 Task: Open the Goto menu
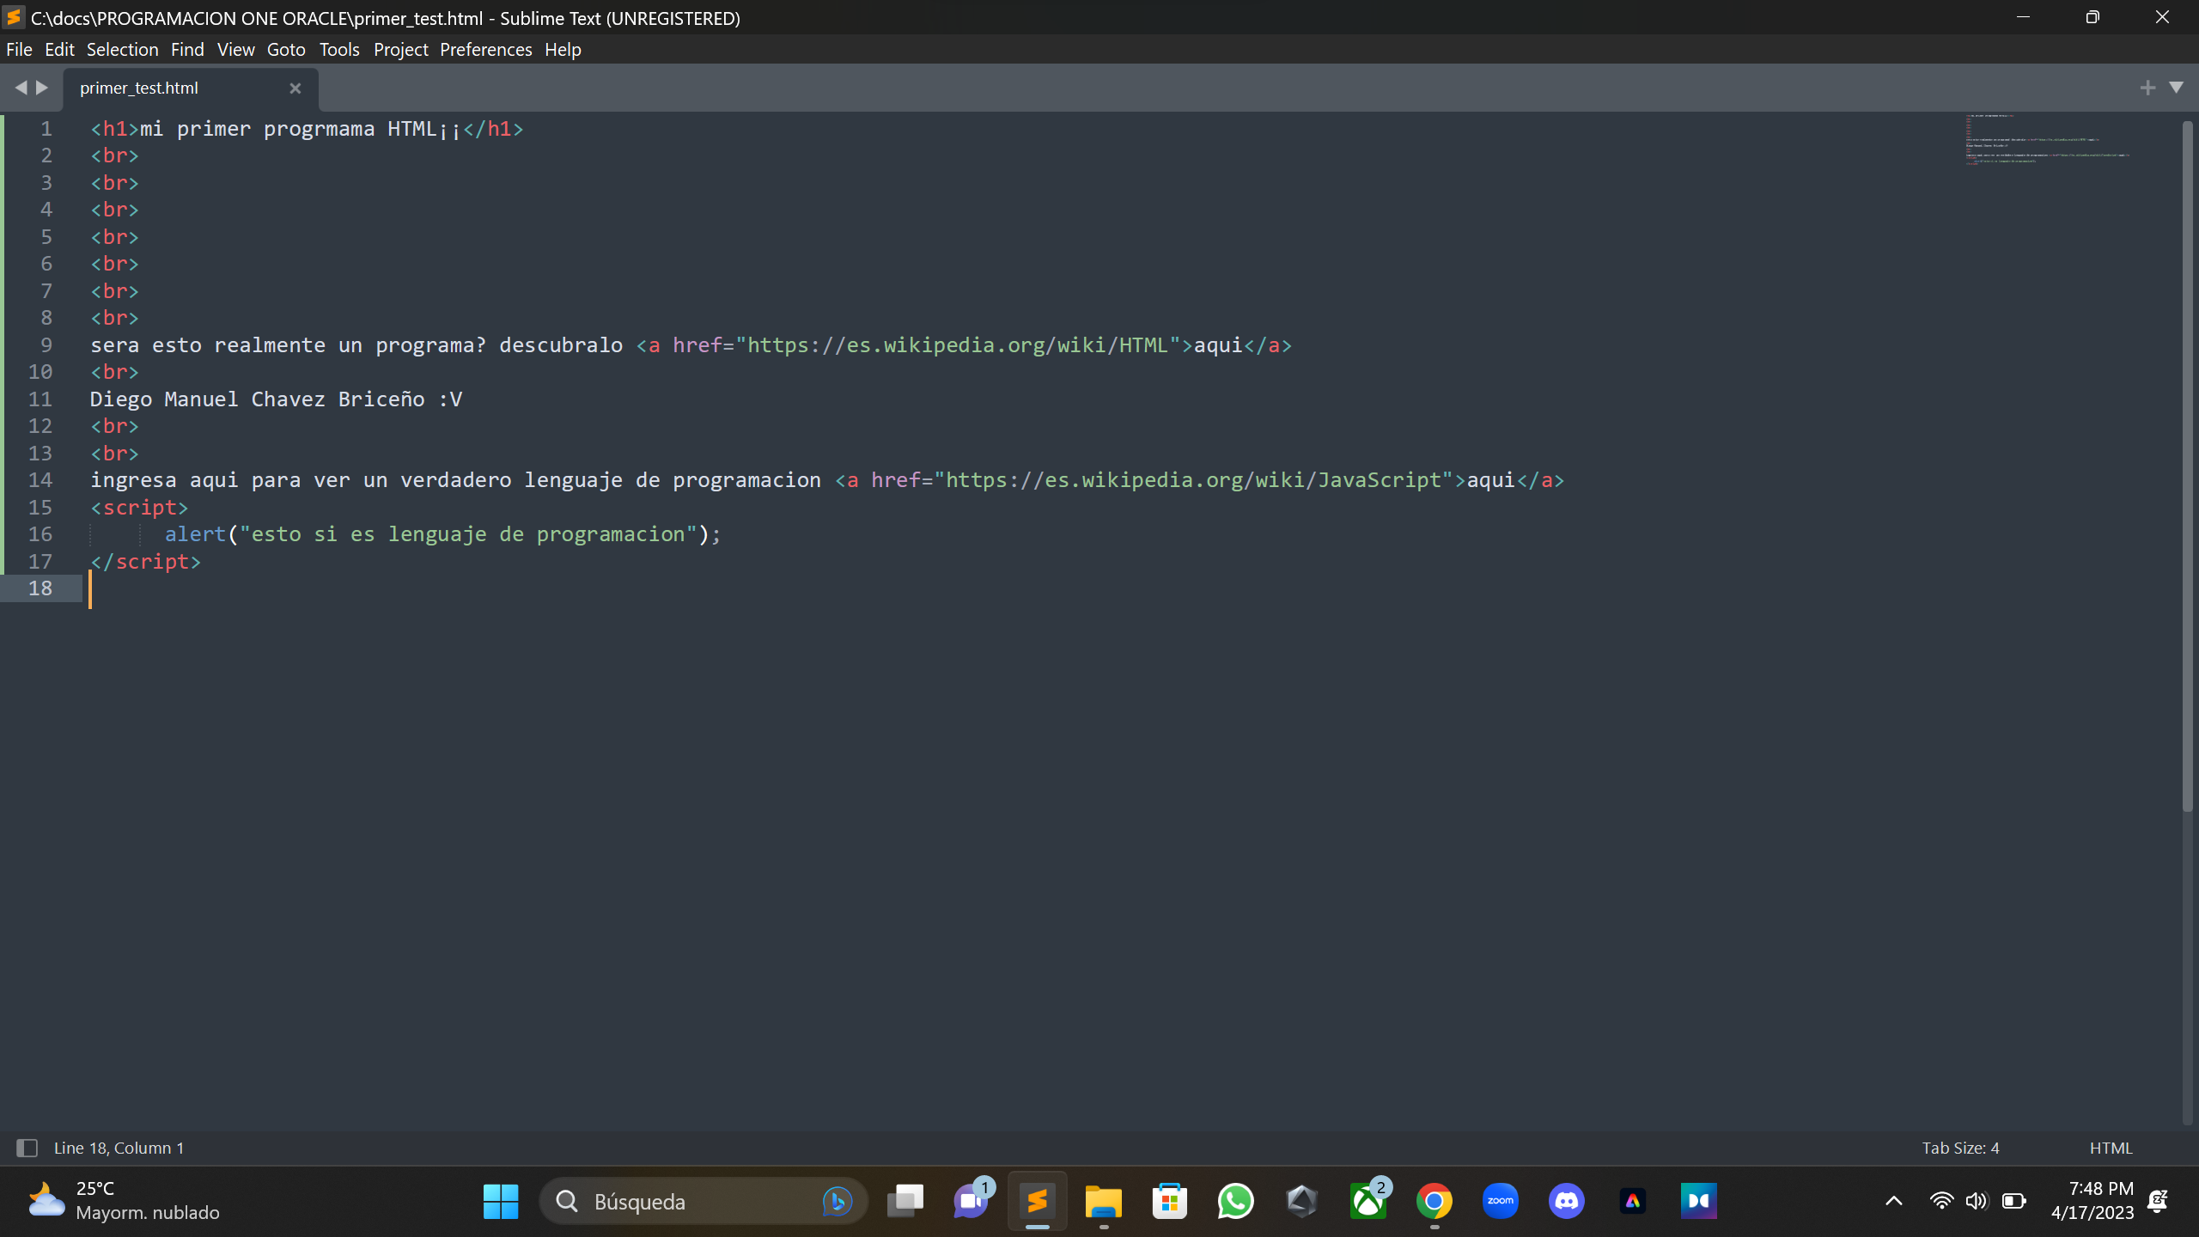(286, 50)
